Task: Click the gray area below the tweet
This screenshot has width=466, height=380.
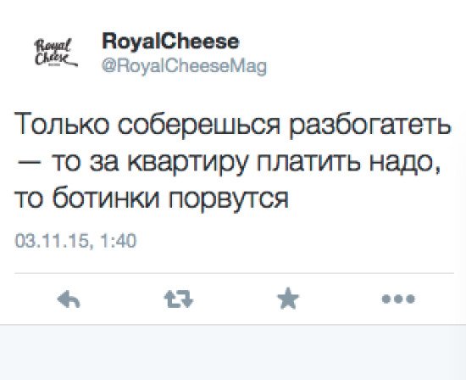Action: (x=233, y=353)
